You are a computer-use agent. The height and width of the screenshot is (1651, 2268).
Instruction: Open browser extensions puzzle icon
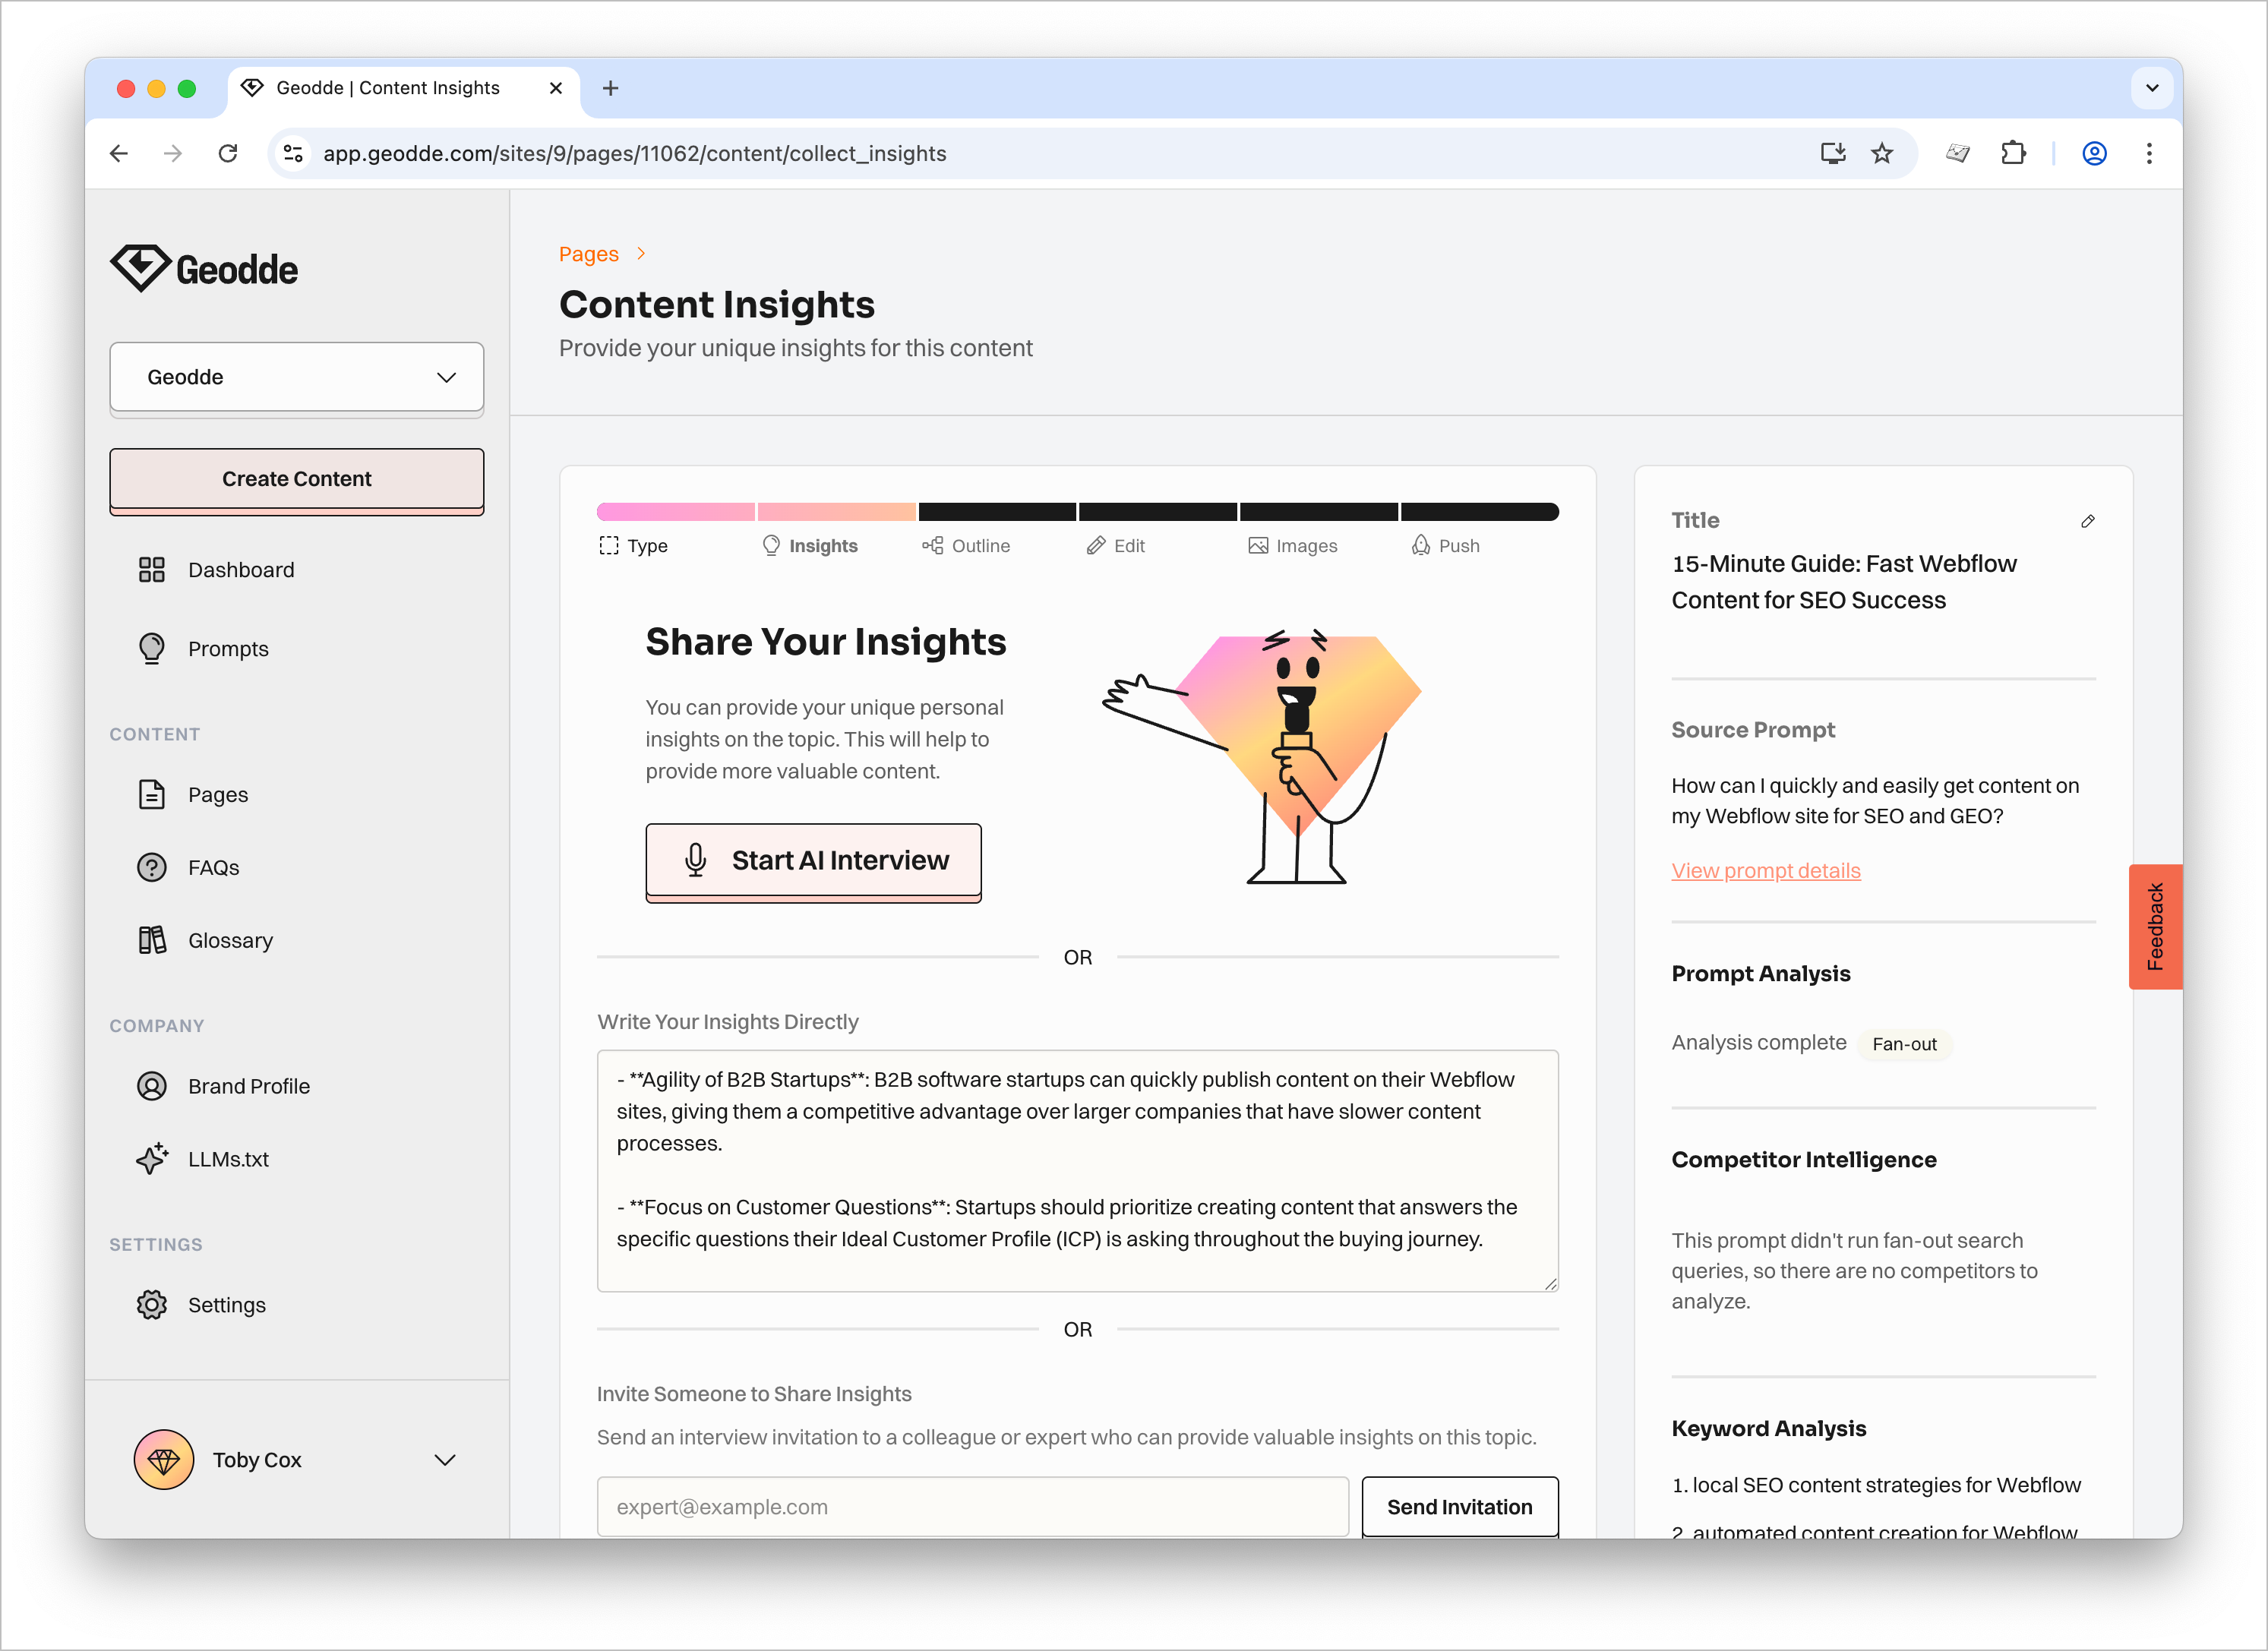2013,153
